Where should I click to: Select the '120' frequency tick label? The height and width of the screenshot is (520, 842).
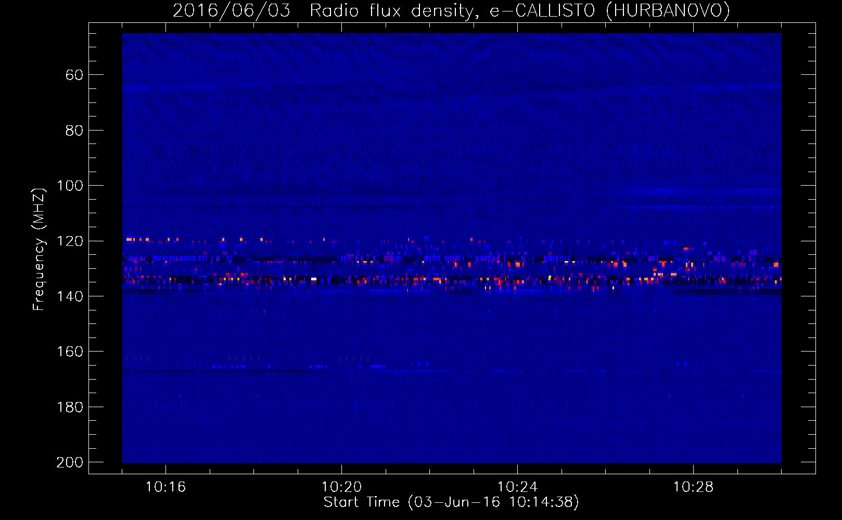click(70, 241)
